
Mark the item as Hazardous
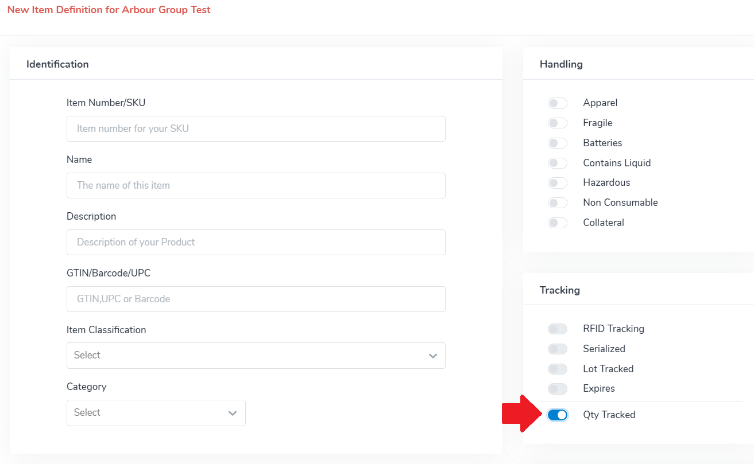pyautogui.click(x=557, y=182)
